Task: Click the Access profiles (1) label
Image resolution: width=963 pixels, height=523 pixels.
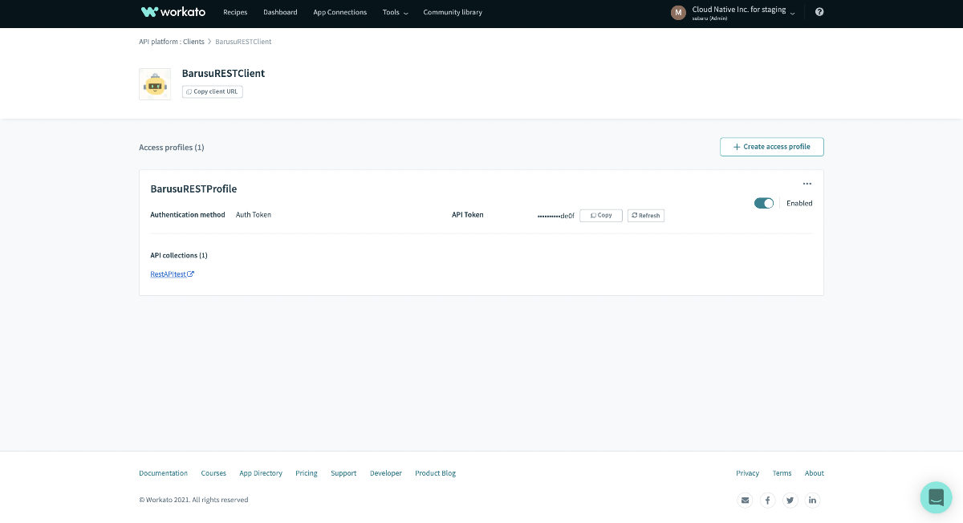Action: point(172,148)
